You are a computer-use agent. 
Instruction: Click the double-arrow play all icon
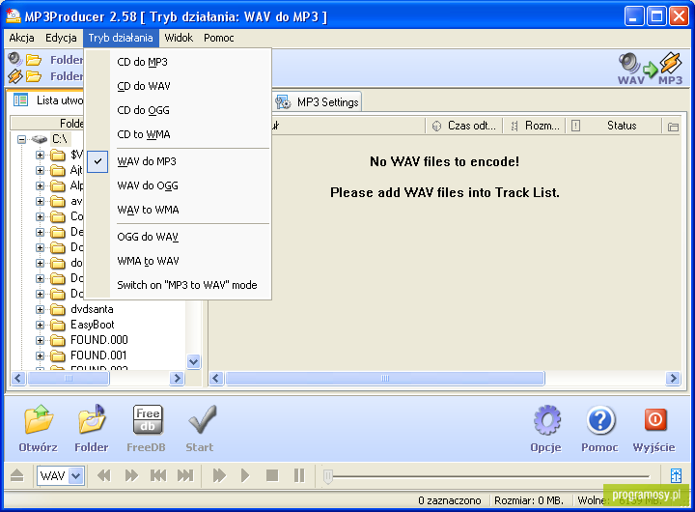[x=219, y=475]
